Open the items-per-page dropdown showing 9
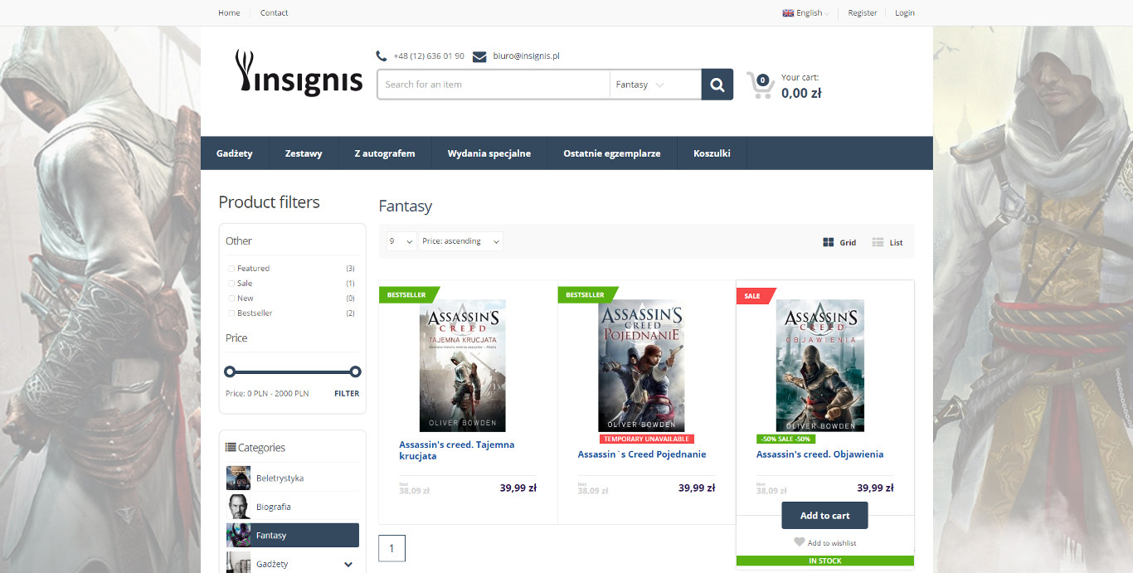The image size is (1133, 573). 401,241
